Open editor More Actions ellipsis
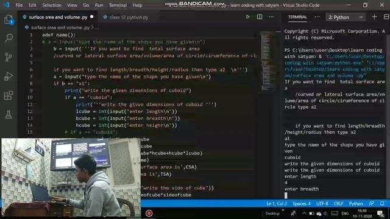This screenshot has width=390, height=219. [271, 17]
